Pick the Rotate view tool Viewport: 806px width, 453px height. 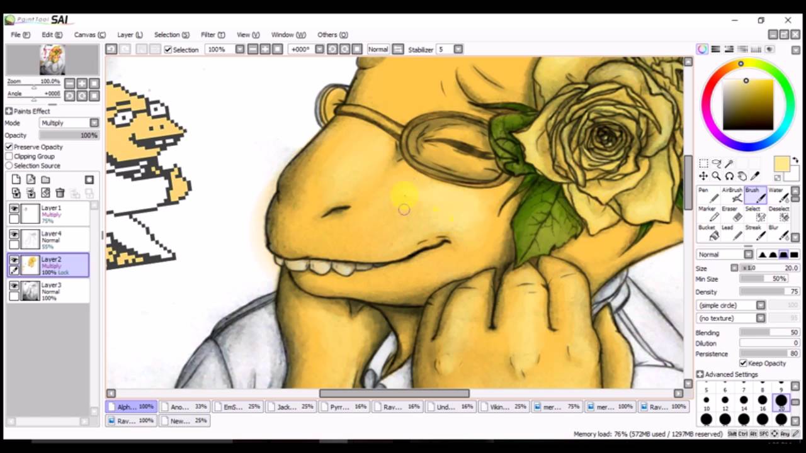point(729,177)
